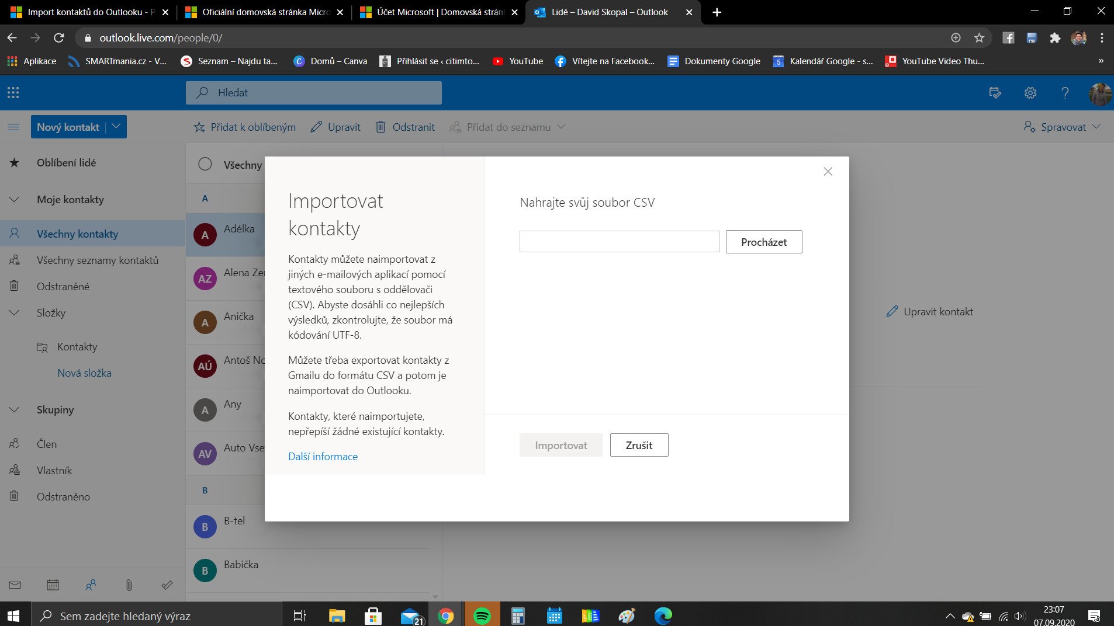Click the install app plus icon in address bar

click(956, 37)
